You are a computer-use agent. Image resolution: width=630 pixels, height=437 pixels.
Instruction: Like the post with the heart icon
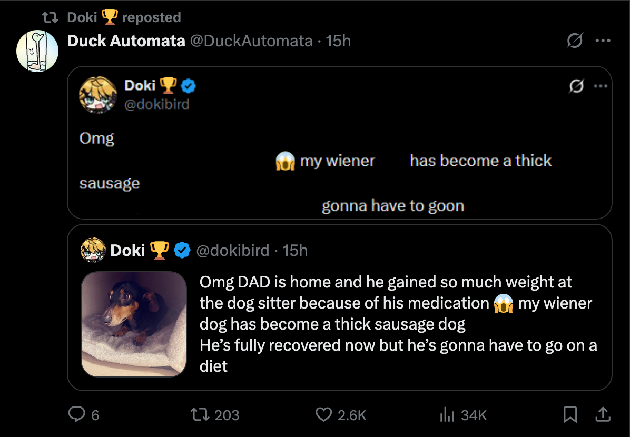pyautogui.click(x=323, y=415)
